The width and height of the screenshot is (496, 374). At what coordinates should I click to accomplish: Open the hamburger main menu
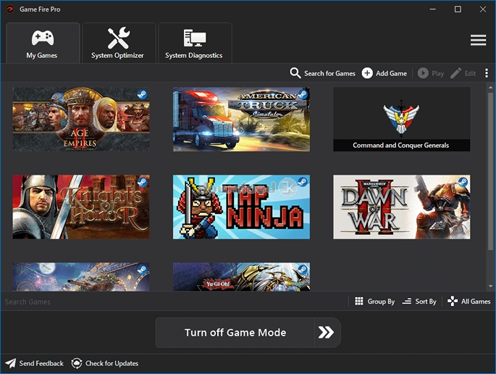tap(478, 40)
